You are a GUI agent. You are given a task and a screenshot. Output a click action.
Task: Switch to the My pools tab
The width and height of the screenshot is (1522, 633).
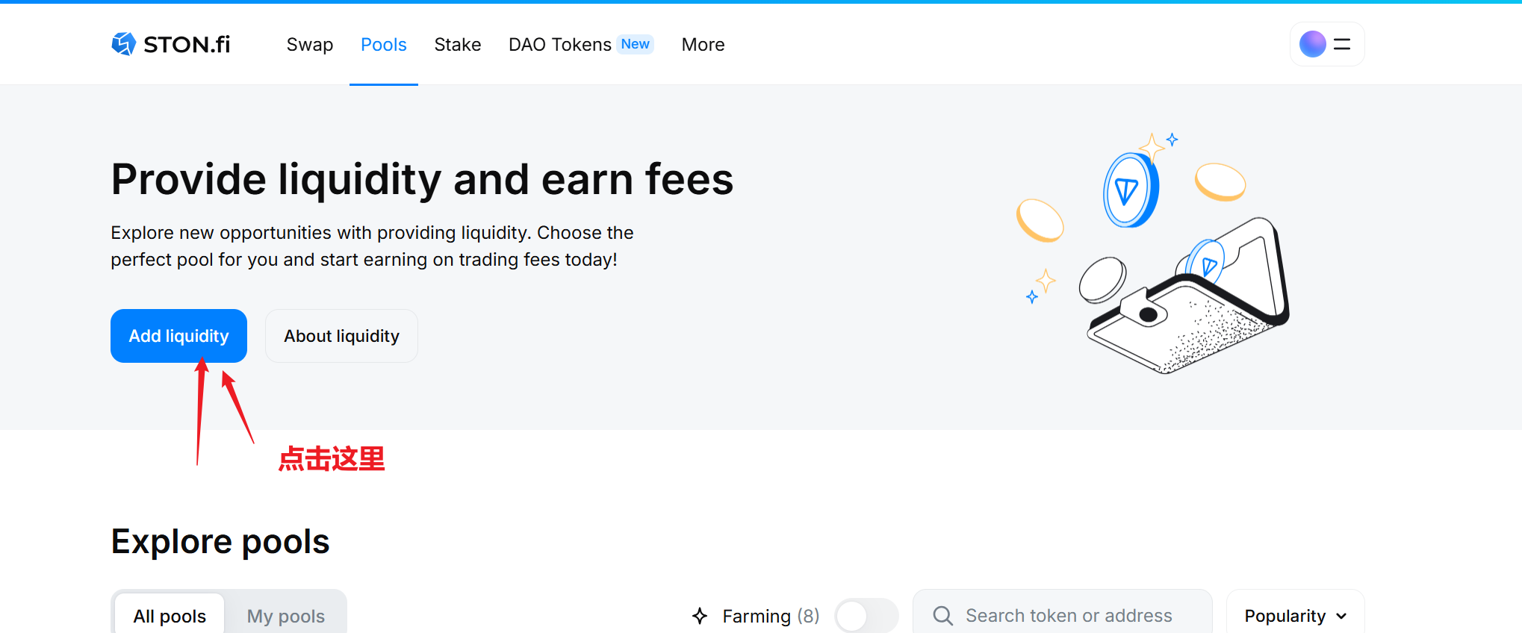pos(285,616)
